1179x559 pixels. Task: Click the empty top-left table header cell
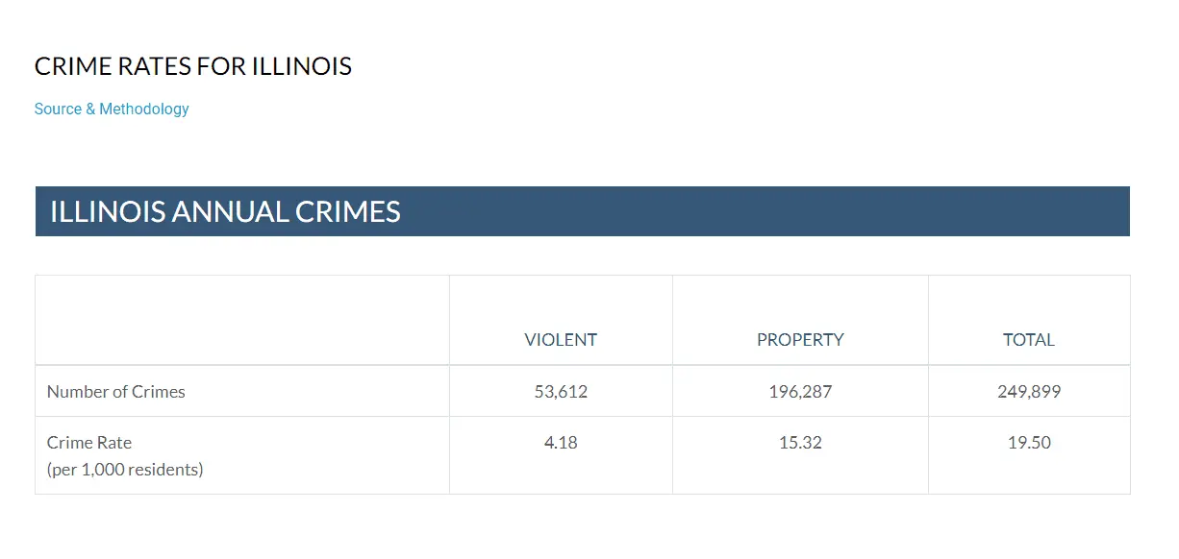pos(241,320)
